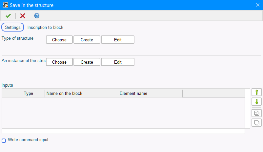Select all inputs with checked box icon
The width and height of the screenshot is (263, 152).
tap(256, 113)
